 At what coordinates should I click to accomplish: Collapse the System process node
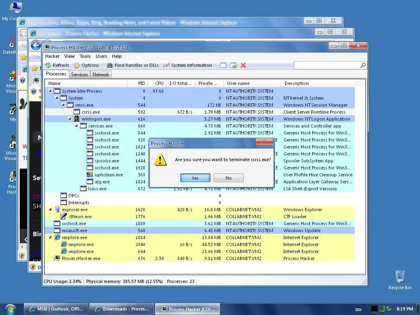57,98
